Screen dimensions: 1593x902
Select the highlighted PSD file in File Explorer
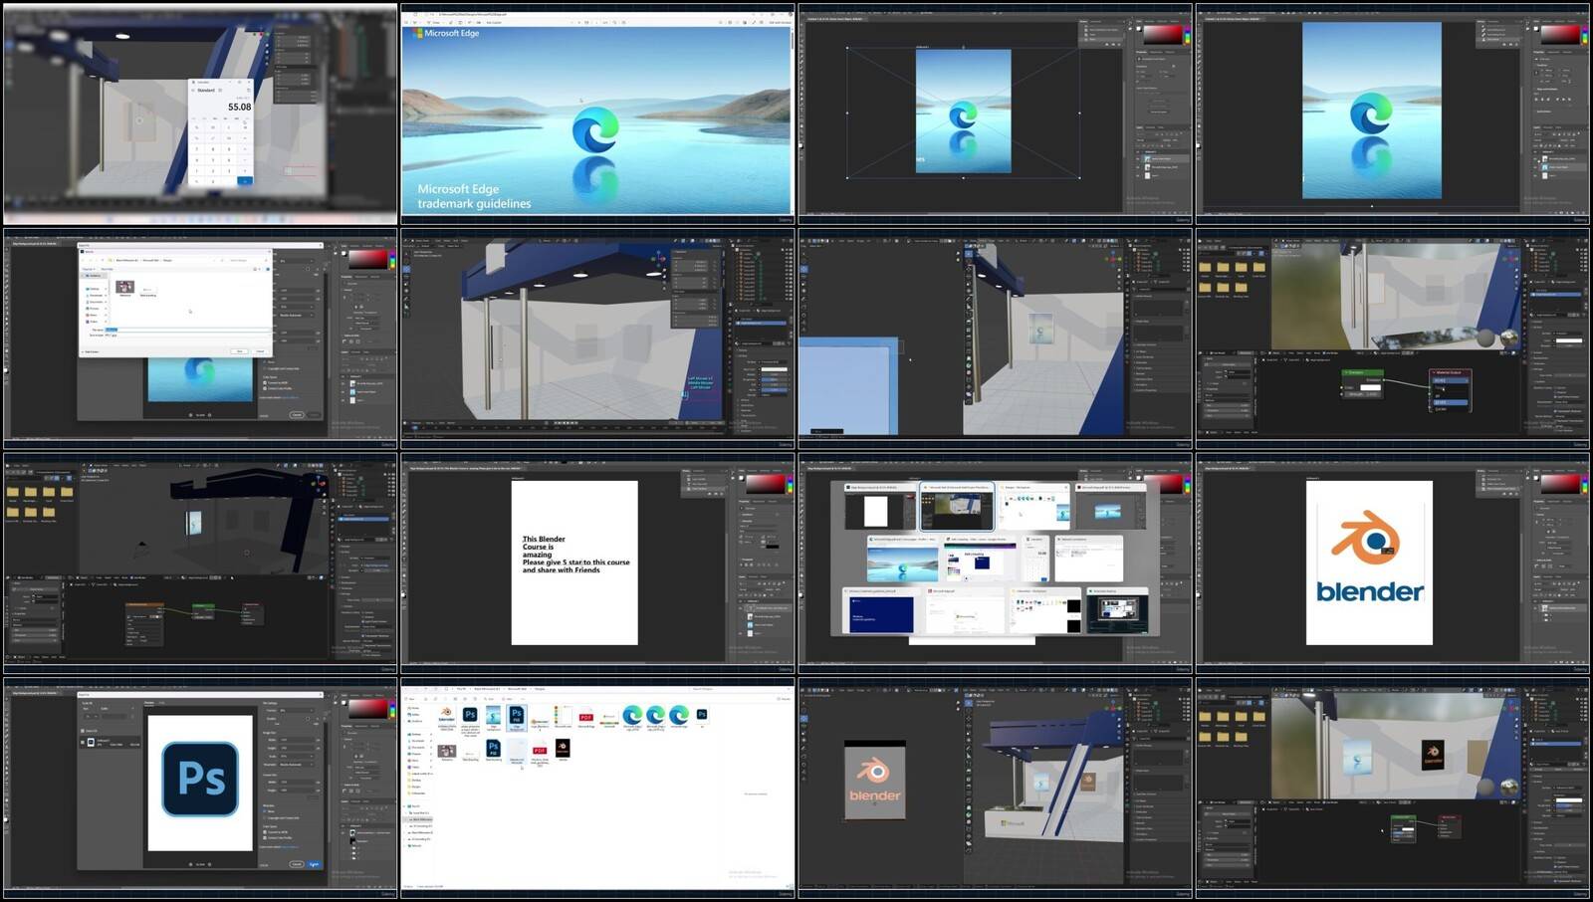coord(516,718)
